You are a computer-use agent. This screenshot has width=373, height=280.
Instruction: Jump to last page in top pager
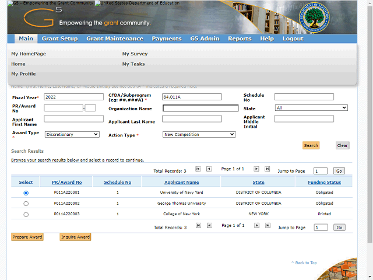[268, 169]
